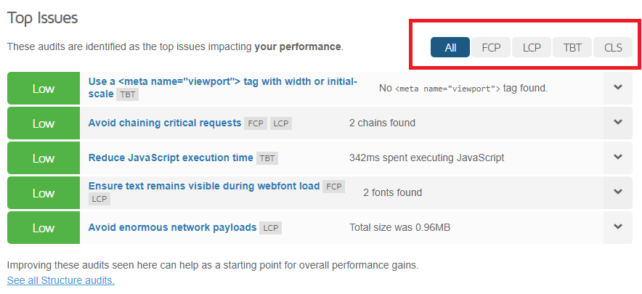This screenshot has height=294, width=642.
Task: Click the LCP tag beside network payloads
Action: point(270,228)
